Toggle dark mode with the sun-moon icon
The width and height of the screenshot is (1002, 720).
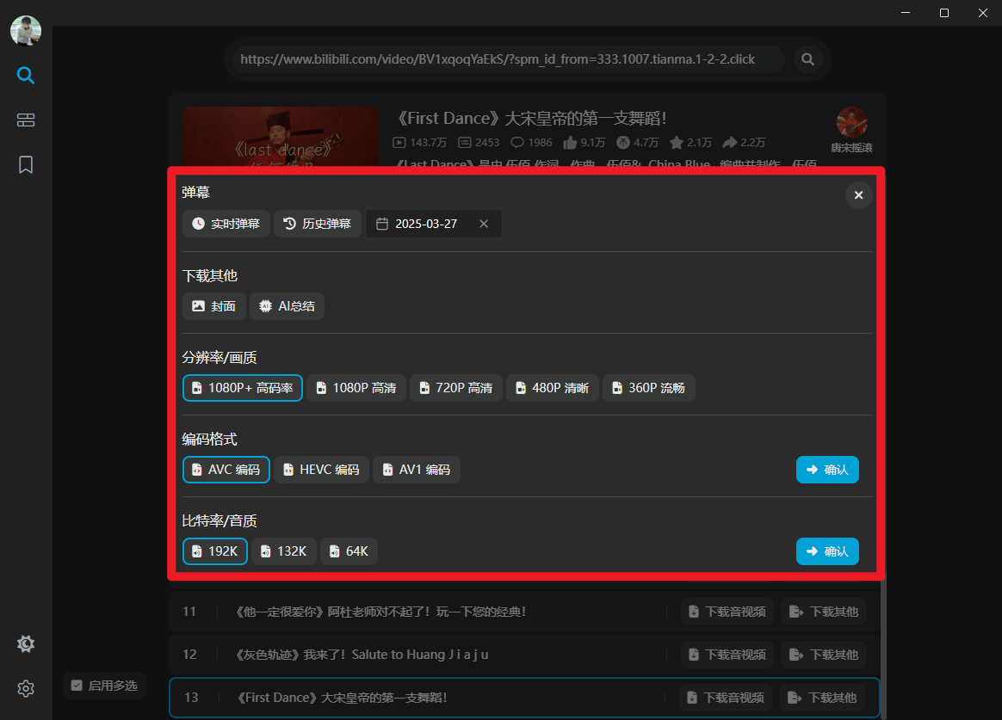tap(26, 643)
